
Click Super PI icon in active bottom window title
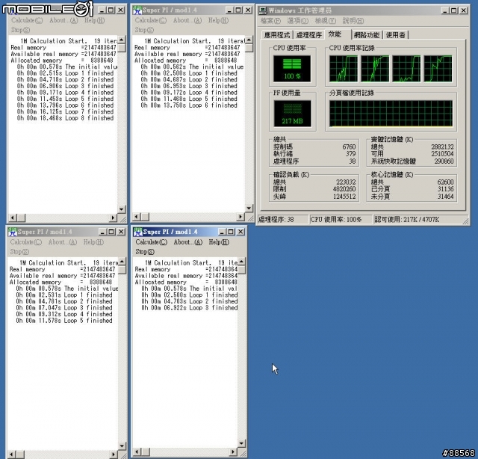[x=137, y=232]
